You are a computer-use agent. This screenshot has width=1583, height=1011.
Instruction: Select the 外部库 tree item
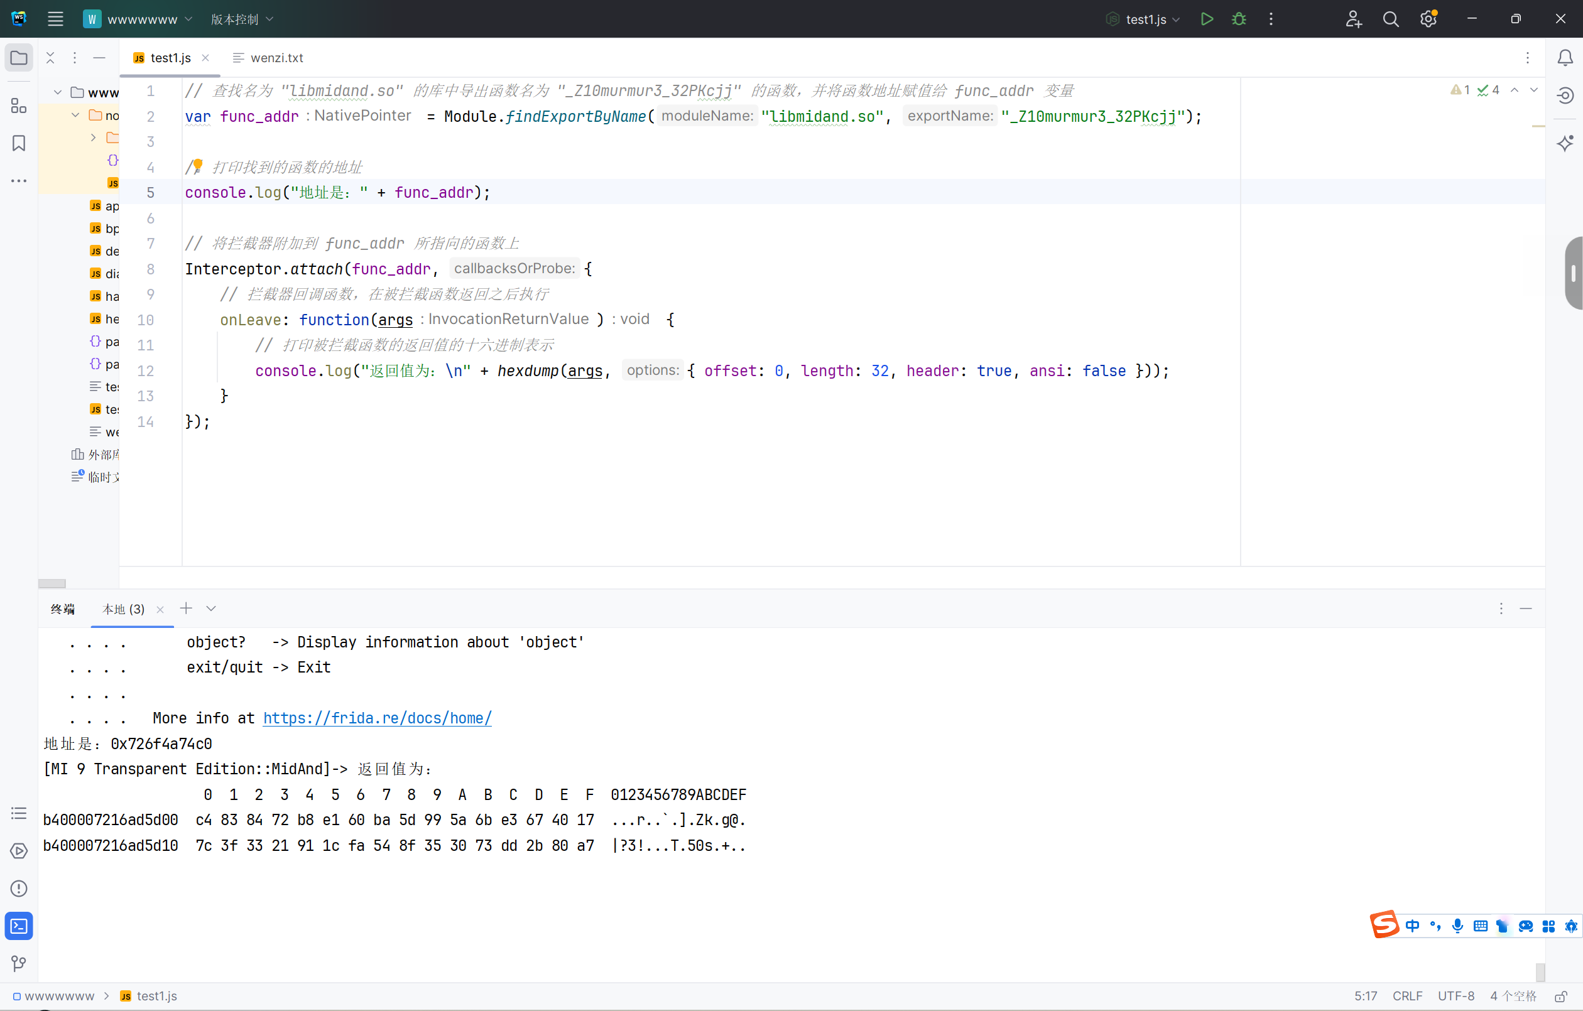[96, 454]
